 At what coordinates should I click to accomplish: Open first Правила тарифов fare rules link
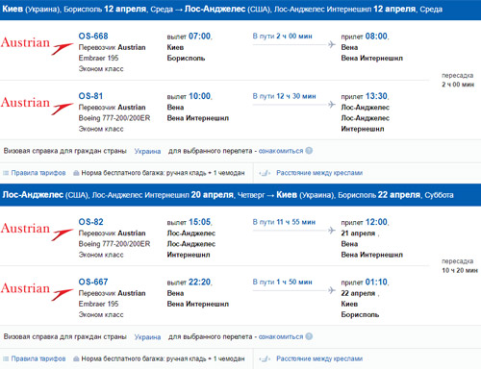[38, 173]
